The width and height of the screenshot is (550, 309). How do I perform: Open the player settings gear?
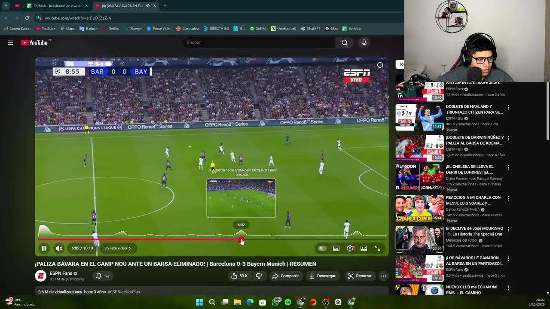[350, 248]
